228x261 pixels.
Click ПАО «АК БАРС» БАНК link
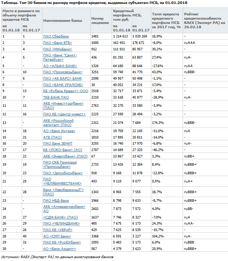coord(62,78)
